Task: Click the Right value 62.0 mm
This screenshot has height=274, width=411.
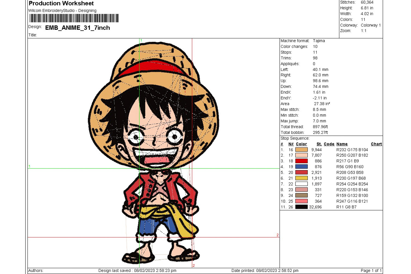Action: pyautogui.click(x=320, y=75)
